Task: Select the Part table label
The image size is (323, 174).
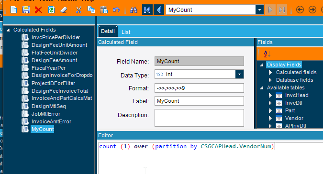Action: click(x=290, y=110)
